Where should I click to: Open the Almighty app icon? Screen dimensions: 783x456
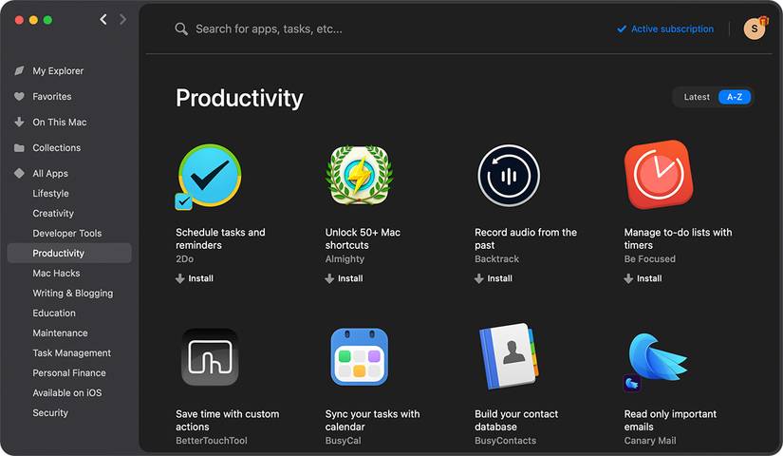coord(359,176)
